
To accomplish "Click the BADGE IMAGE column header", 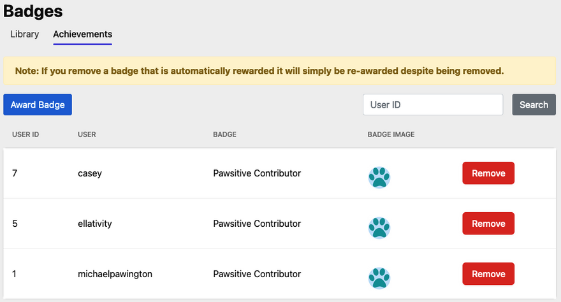I will click(x=391, y=134).
